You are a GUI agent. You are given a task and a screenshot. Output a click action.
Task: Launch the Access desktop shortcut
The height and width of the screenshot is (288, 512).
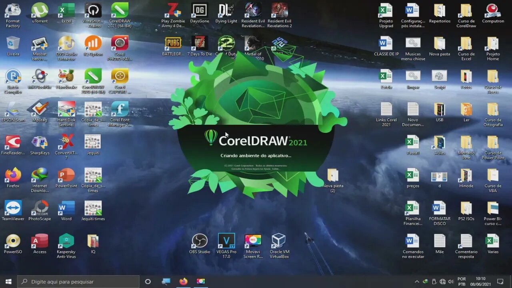point(40,244)
